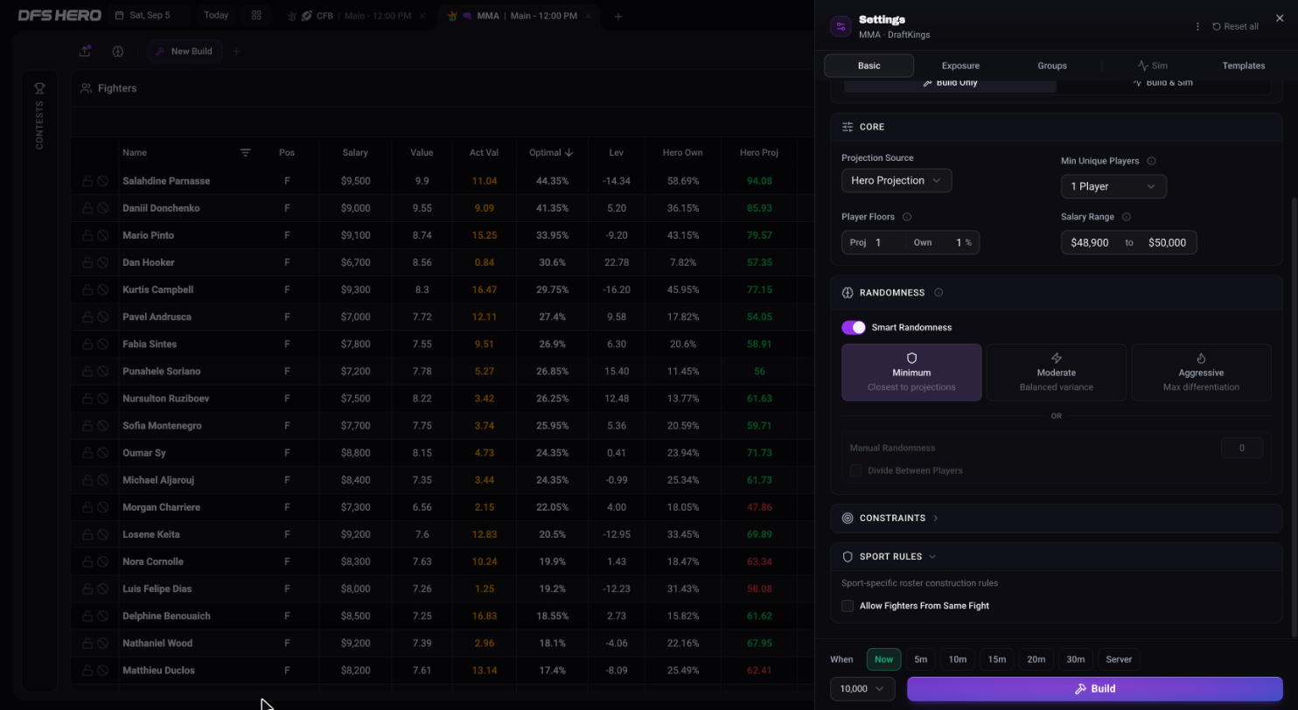Viewport: 1298px width, 710px height.
Task: Select the Minimum randomness option
Action: point(911,372)
